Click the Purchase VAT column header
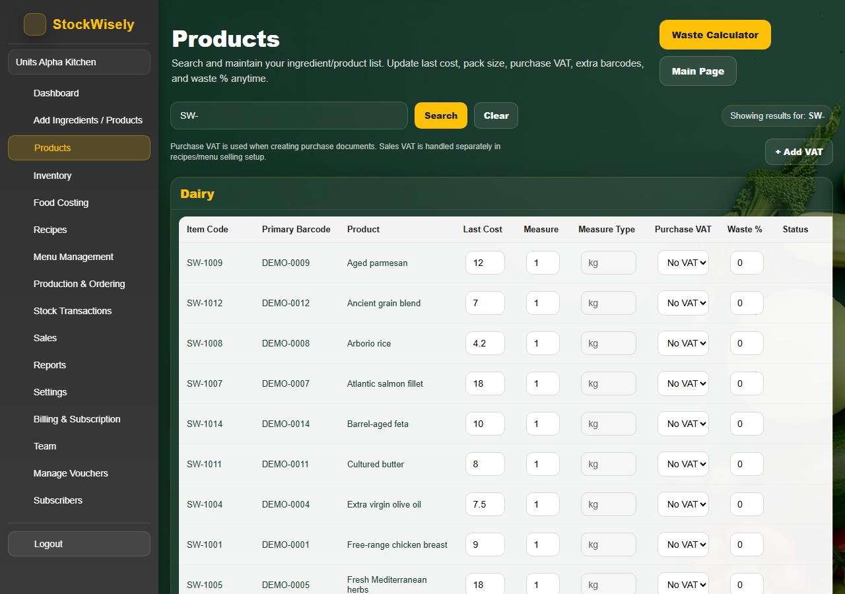This screenshot has width=845, height=594. point(683,230)
